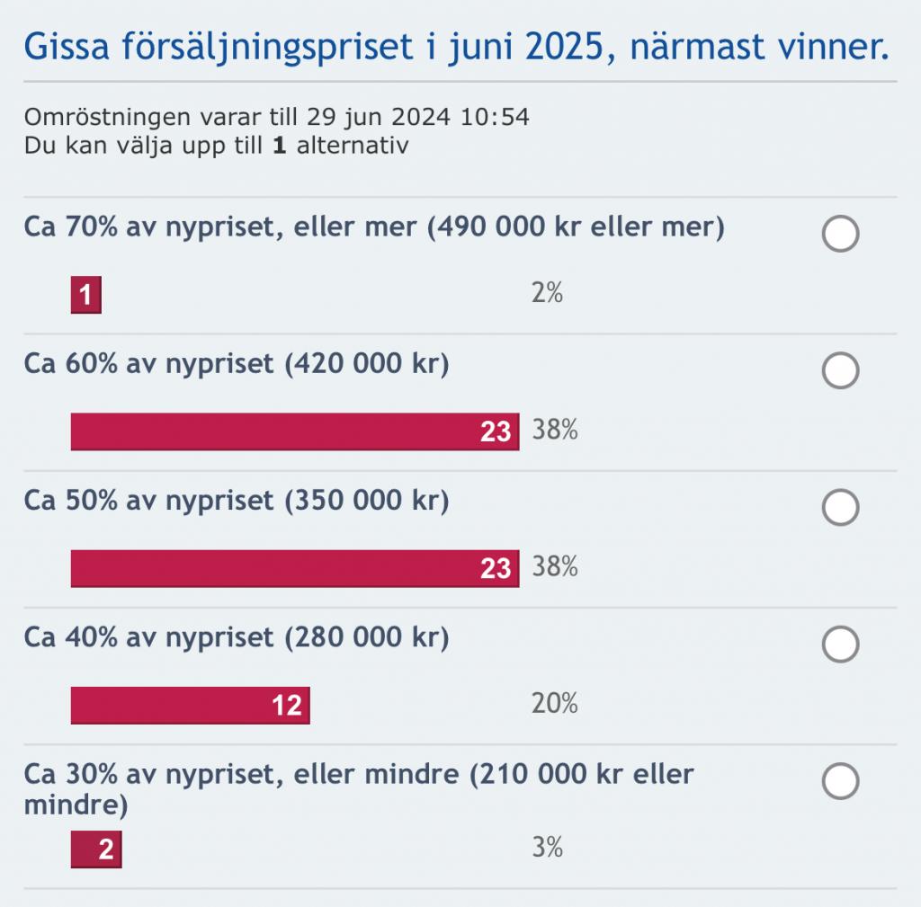This screenshot has width=921, height=907.
Task: Click the single-vote red bar for 70%
Action: pyautogui.click(x=86, y=295)
